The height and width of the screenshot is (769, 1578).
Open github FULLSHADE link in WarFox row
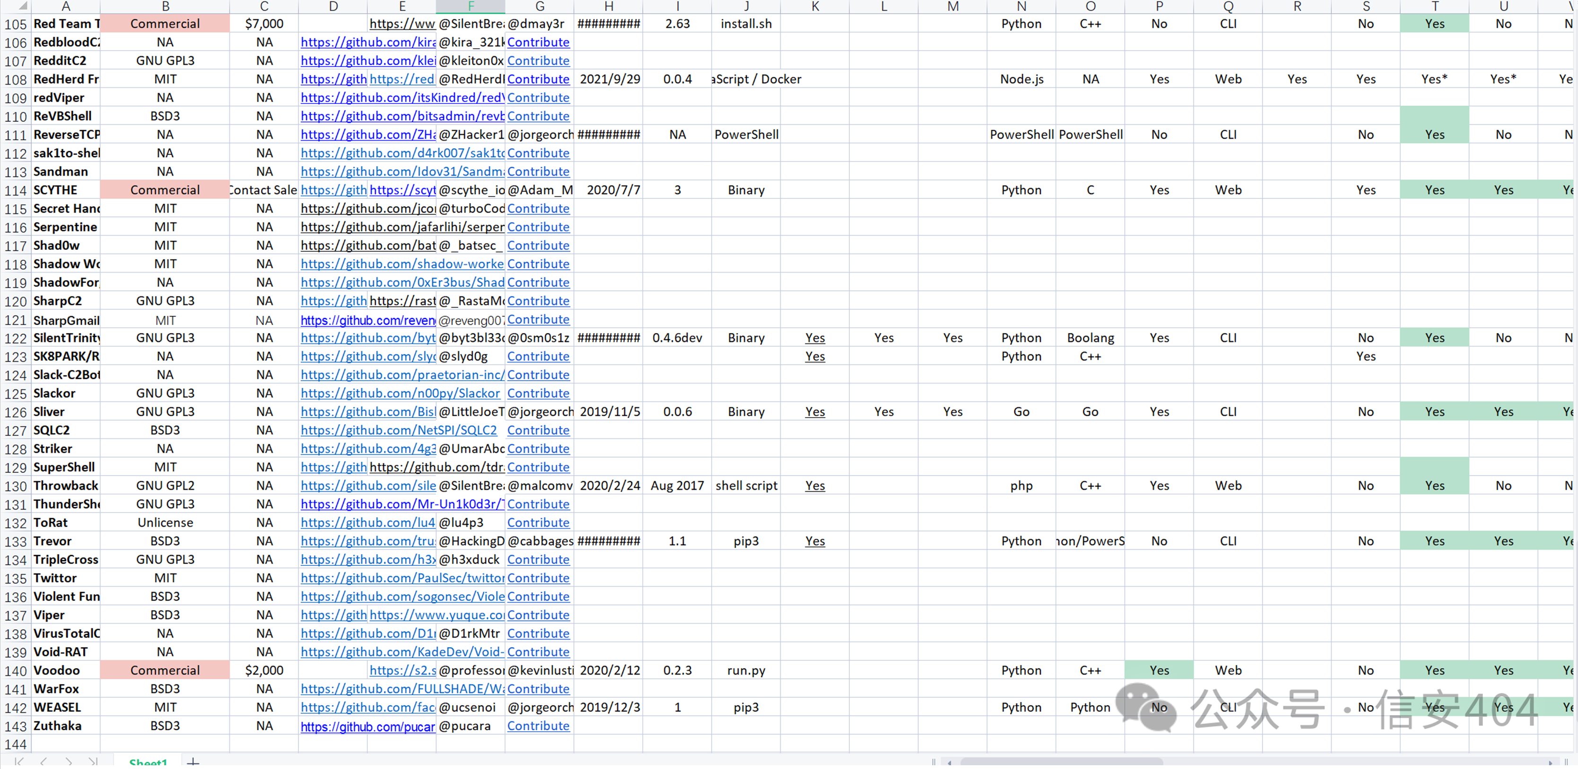point(402,689)
